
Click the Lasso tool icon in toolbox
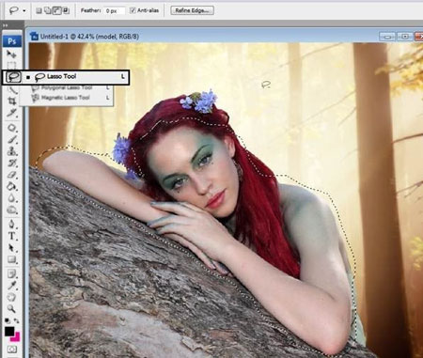point(13,76)
